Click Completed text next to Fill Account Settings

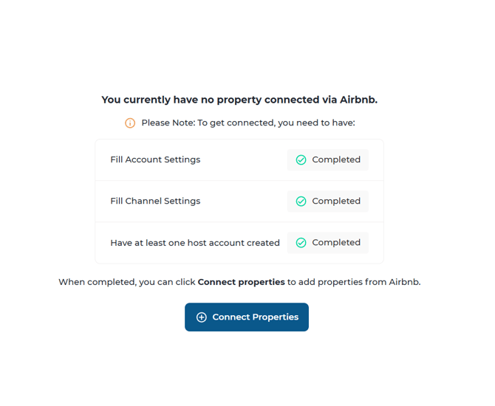(336, 160)
